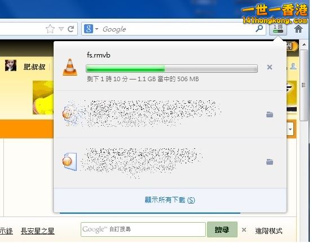
Task: Open the URL history dropdown arrow
Action: point(61,29)
